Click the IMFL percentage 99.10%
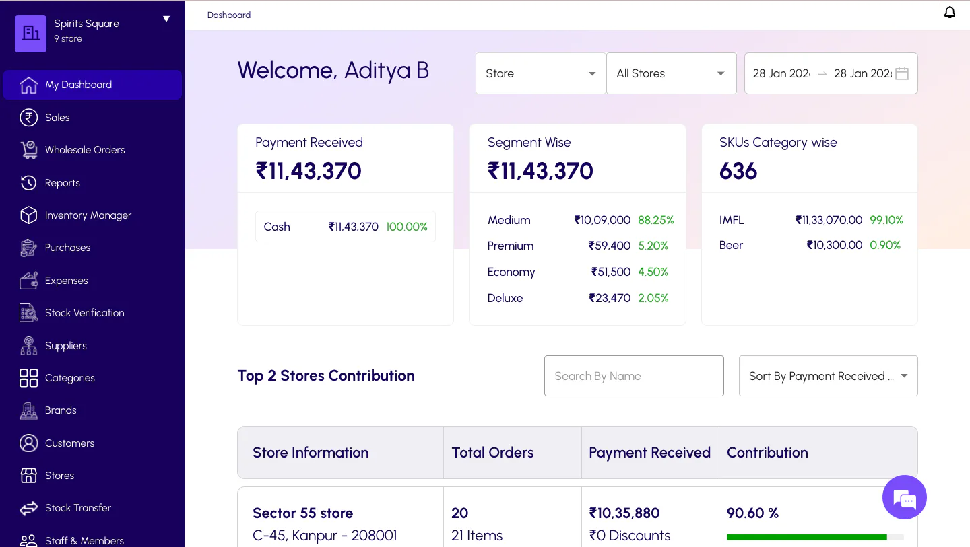The image size is (970, 547). point(886,220)
